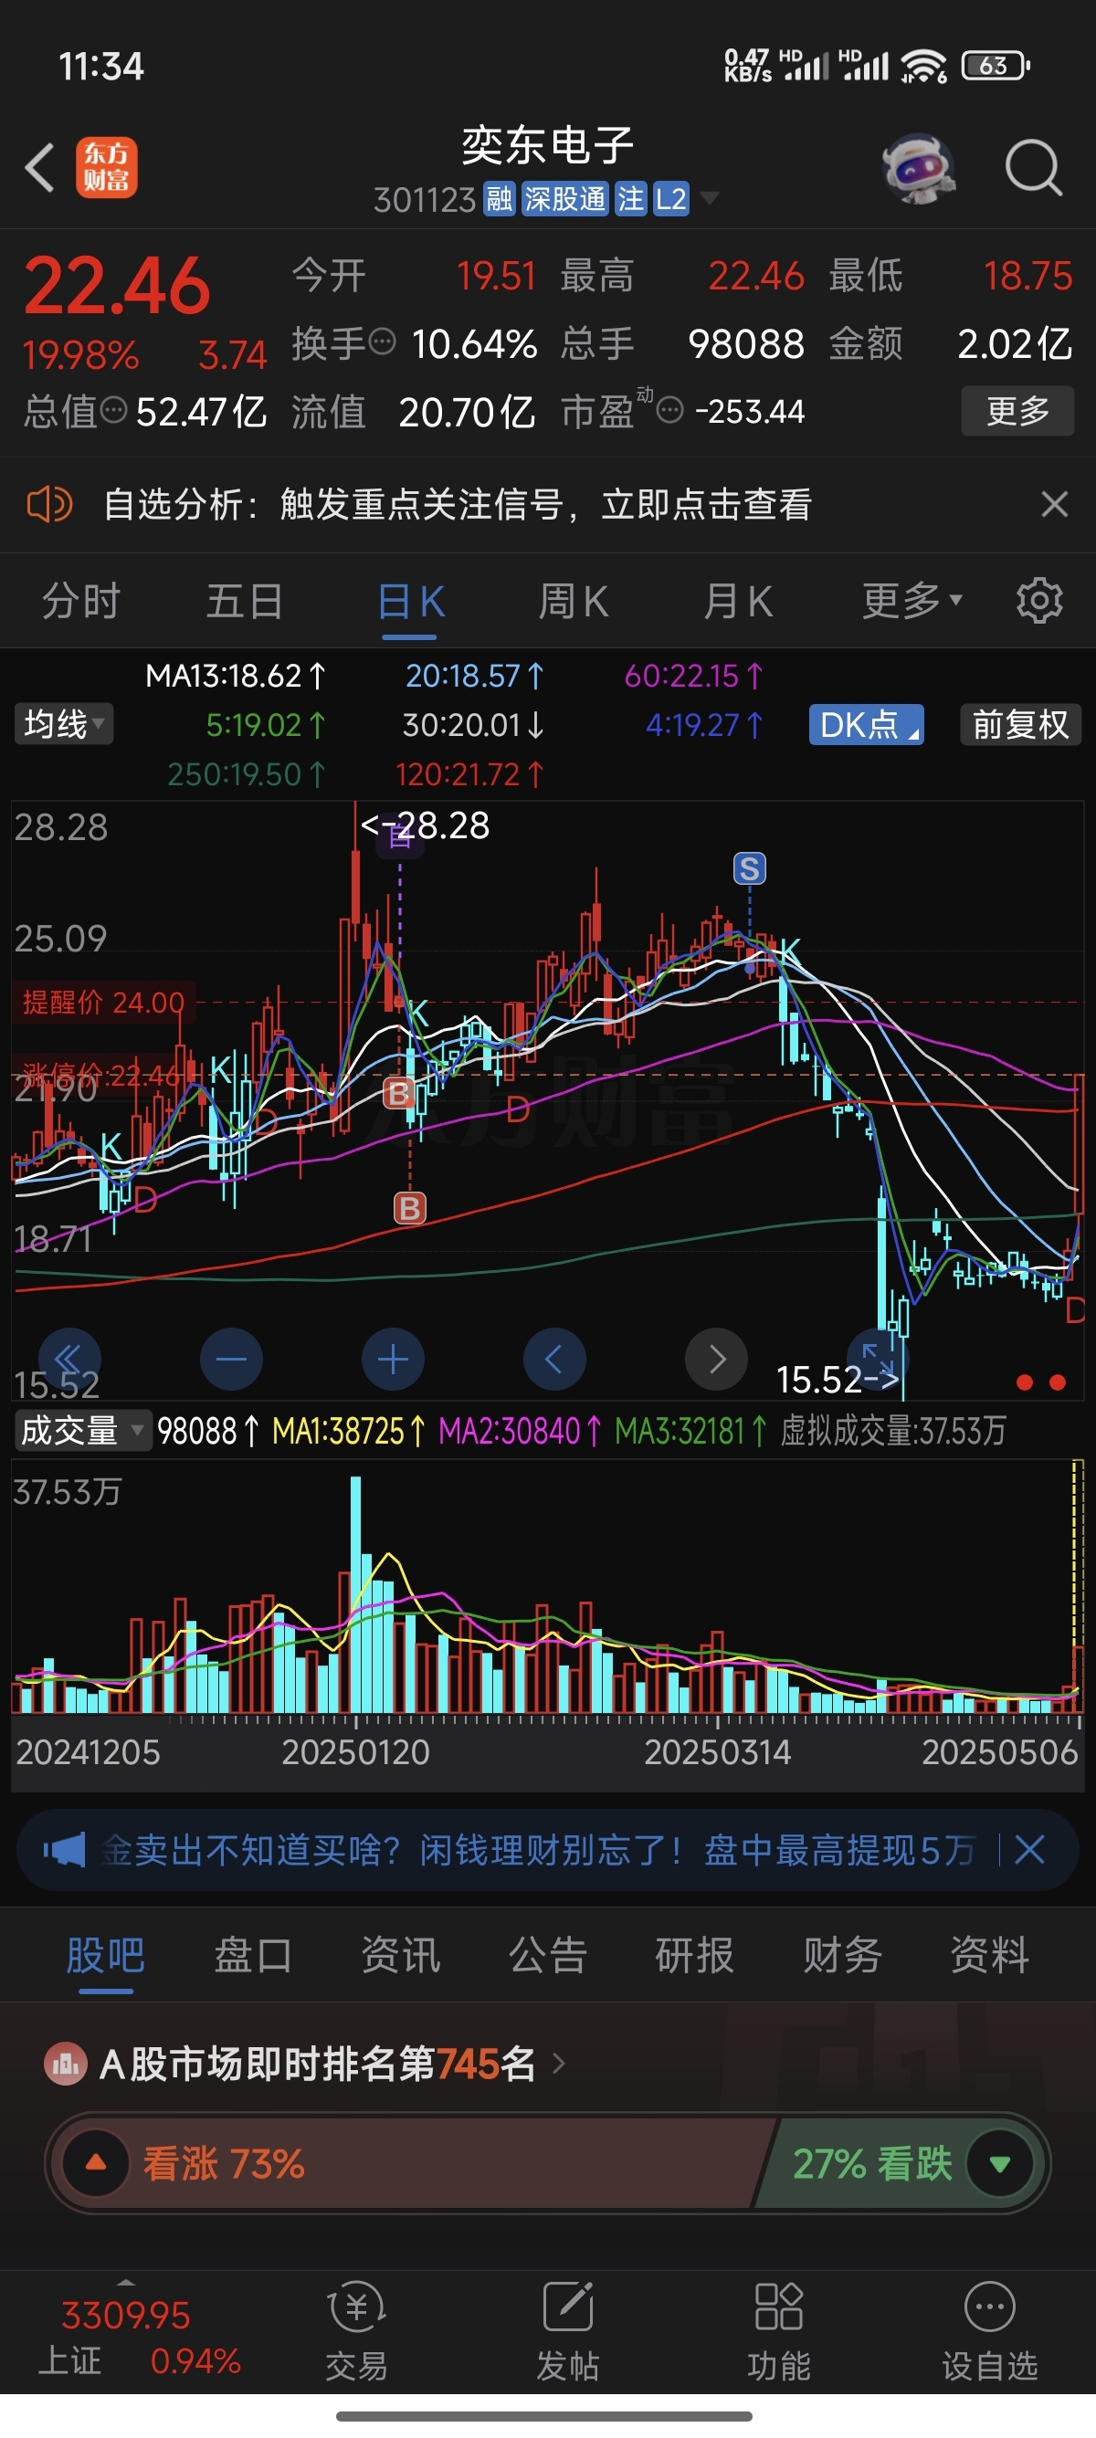Open 功能 menu in bottom bar
This screenshot has height=2438, width=1096.
(779, 2330)
